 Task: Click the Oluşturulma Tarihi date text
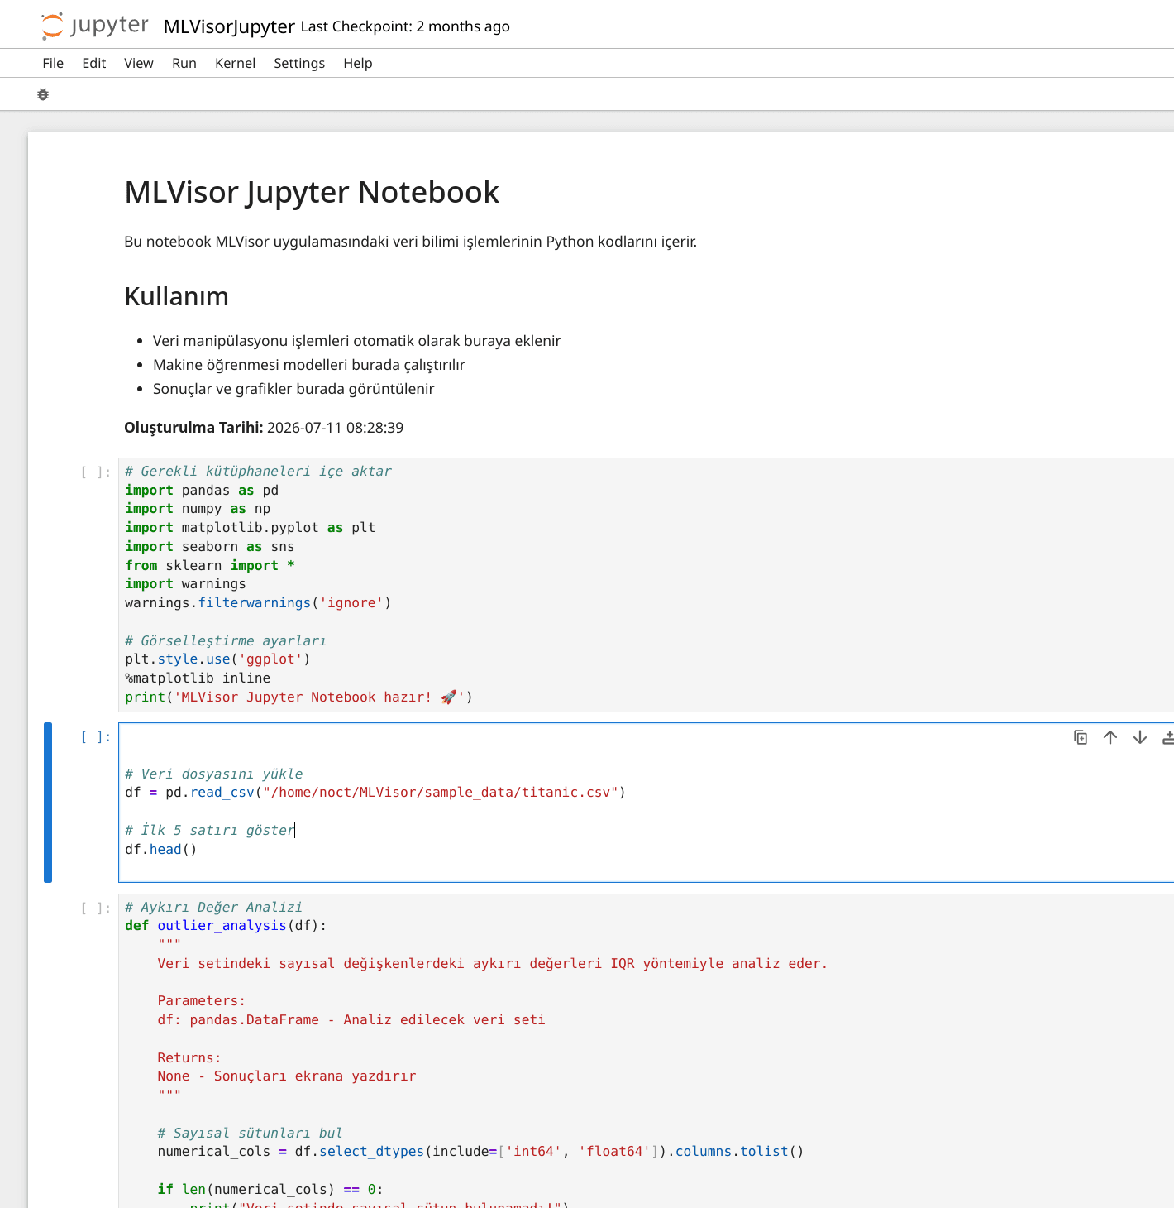tap(264, 428)
